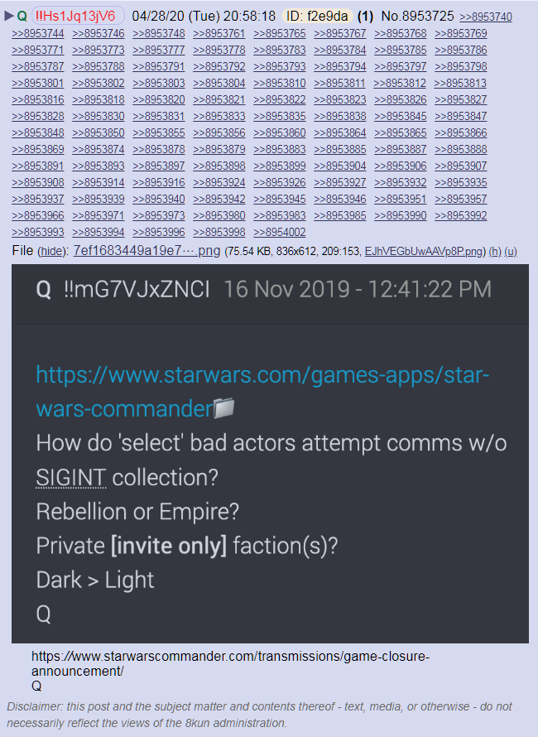
Task: Open the embedded Q post screenshot
Action: (x=270, y=453)
